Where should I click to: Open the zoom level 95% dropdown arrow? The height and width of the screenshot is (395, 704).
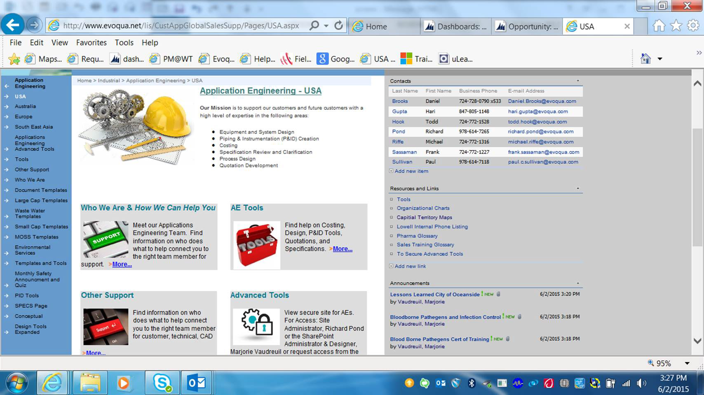tap(687, 363)
